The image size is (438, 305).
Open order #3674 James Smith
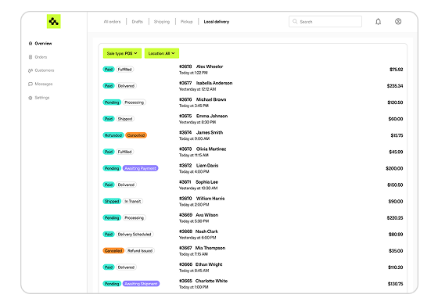tap(253, 135)
